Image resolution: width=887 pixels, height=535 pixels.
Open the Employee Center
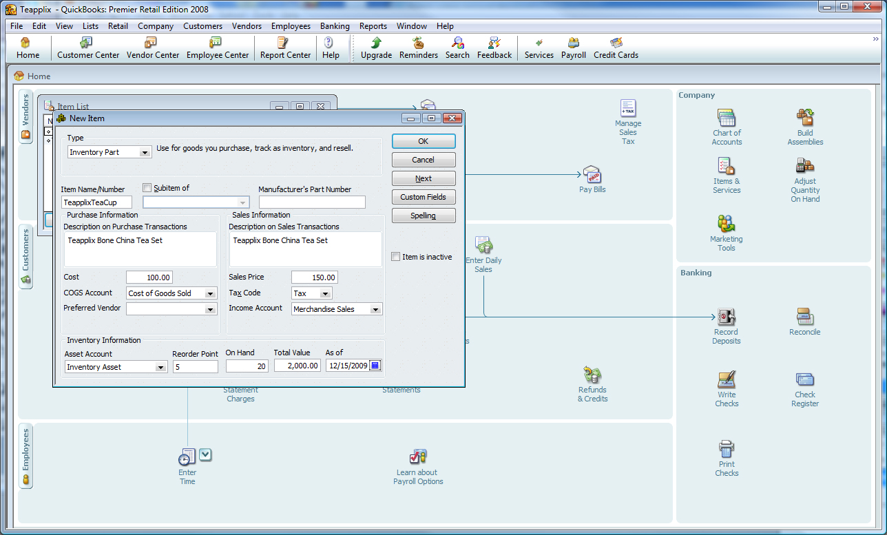(218, 48)
